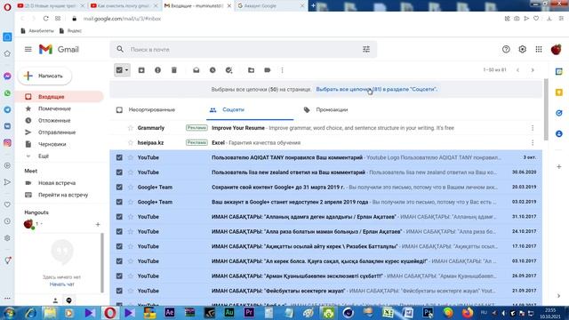Image resolution: width=569 pixels, height=320 pixels.
Task: Click the inbox vertical scrollbar
Action: pos(546,109)
